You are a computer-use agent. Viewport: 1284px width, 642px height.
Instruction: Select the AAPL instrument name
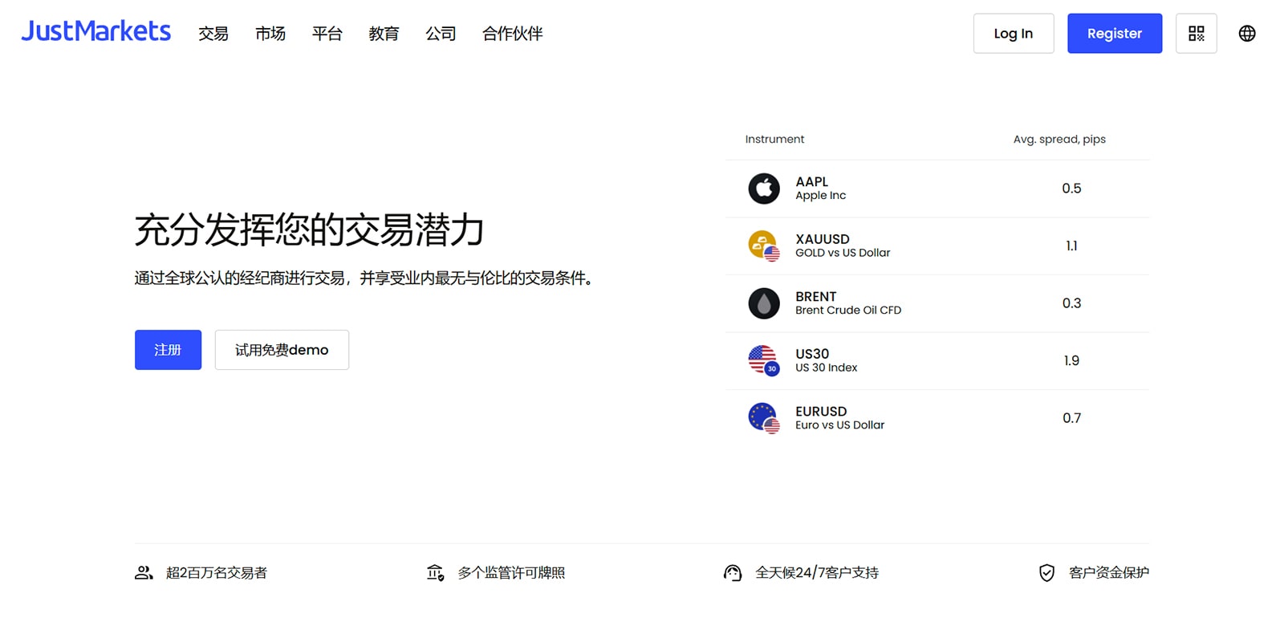(x=811, y=182)
